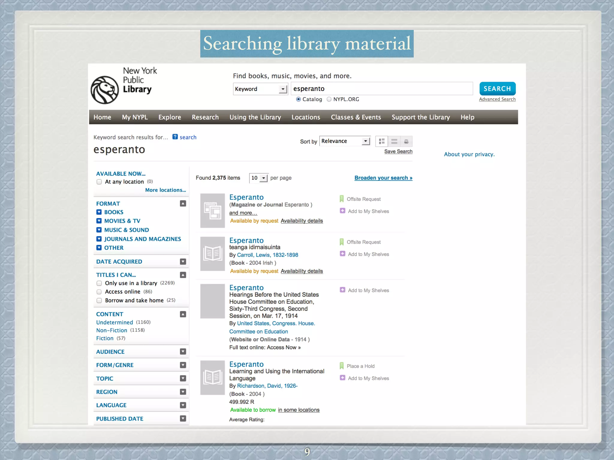Open the Help menu
614x460 pixels.
(467, 117)
